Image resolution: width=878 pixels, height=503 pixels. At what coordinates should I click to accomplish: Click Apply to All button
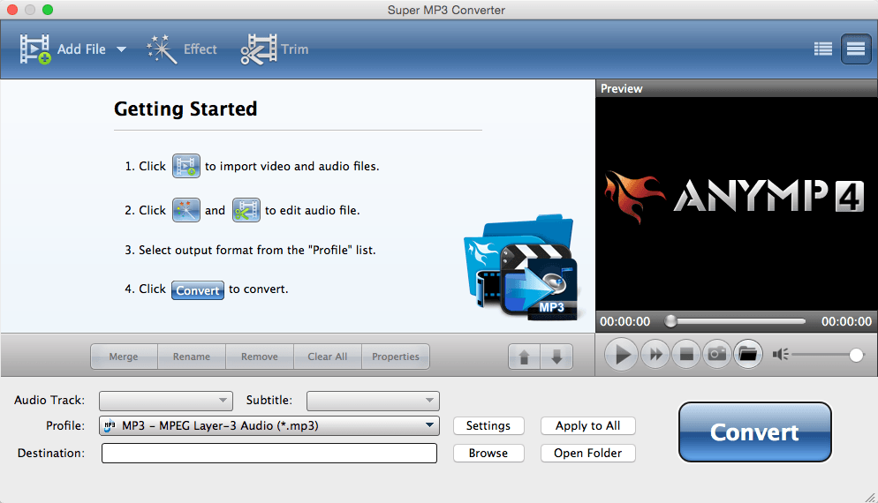pyautogui.click(x=588, y=426)
